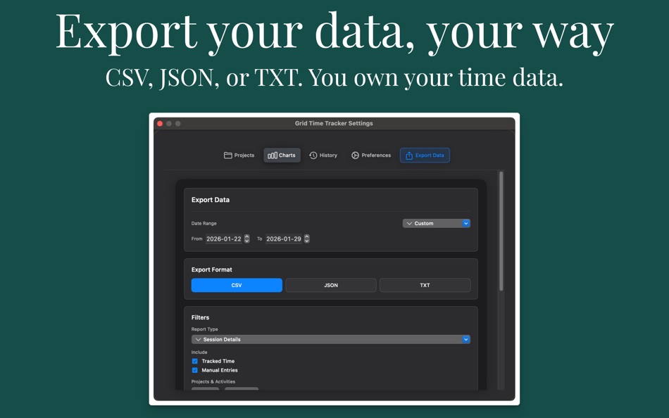Screen dimensions: 669x418
Task: Disable the Manual Entries checkbox
Action: tap(194, 370)
